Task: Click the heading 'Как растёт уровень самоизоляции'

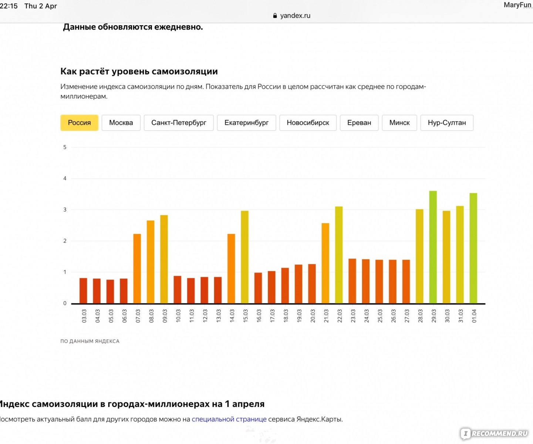Action: [x=139, y=71]
